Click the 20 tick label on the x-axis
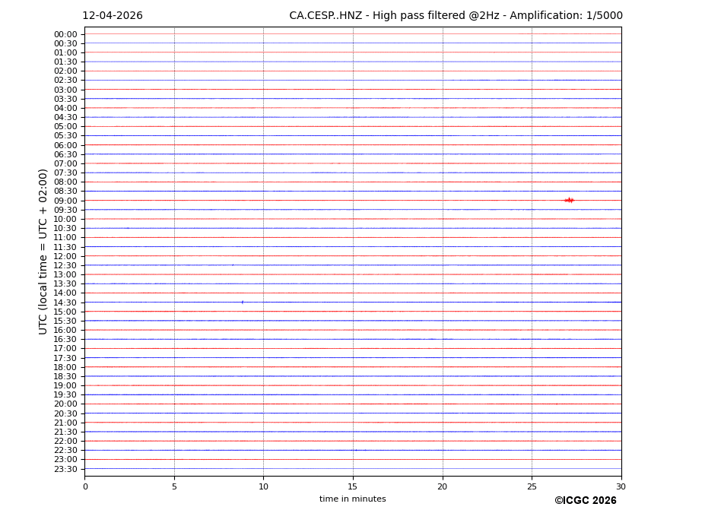 442,486
